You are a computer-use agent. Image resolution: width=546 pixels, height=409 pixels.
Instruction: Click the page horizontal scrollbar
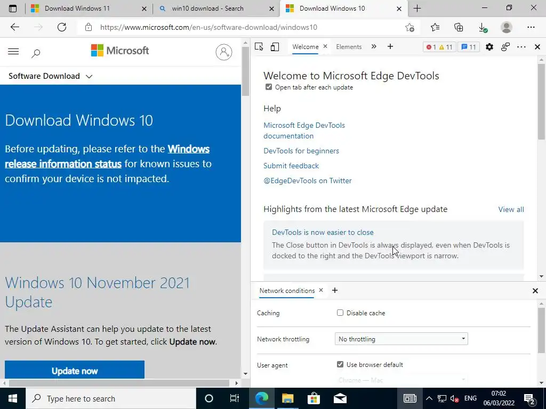click(119, 383)
